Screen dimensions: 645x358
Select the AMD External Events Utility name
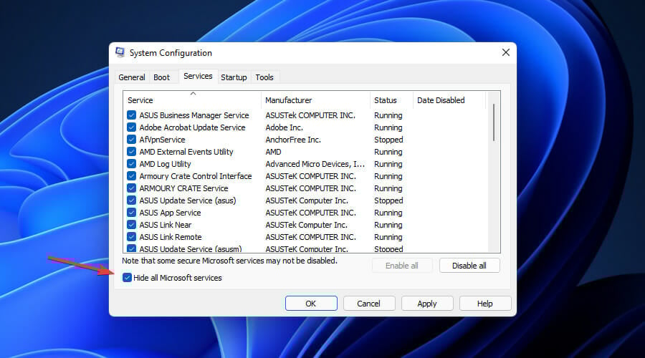[x=186, y=152]
